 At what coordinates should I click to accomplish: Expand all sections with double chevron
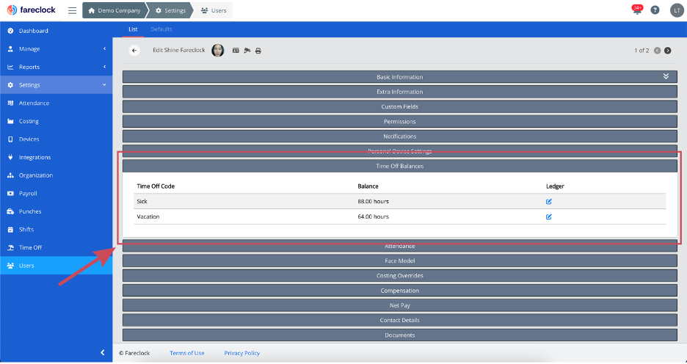click(x=666, y=76)
